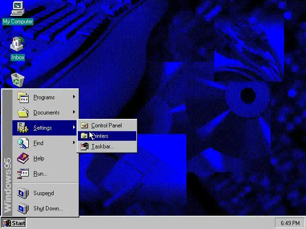Click the Find magnifier icon
This screenshot has height=229, width=306.
[x=23, y=143]
